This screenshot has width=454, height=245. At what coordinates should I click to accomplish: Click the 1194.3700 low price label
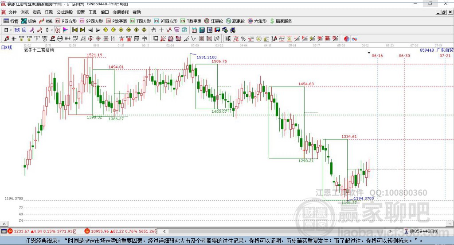pyautogui.click(x=364, y=199)
